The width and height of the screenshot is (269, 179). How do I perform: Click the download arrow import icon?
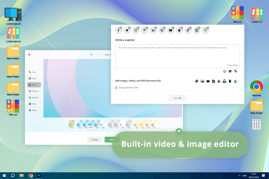point(219,81)
